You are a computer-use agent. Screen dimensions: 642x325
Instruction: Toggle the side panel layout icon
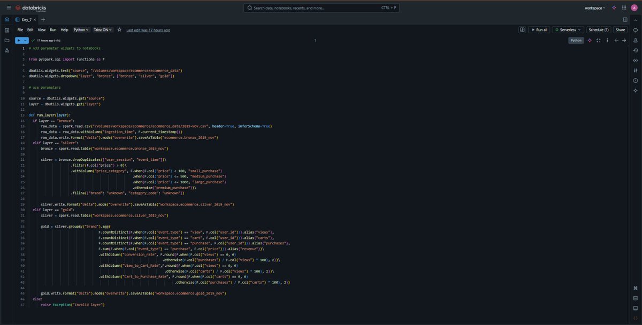pos(625,19)
